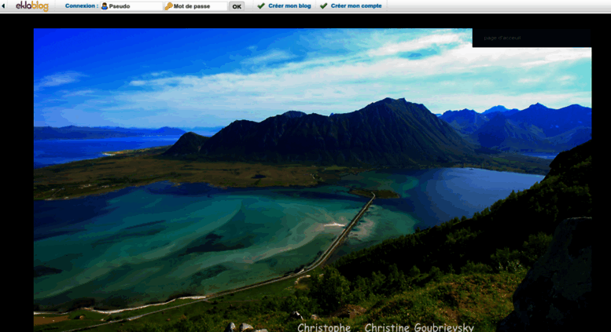This screenshot has height=332, width=611.
Task: Click the eklablog logo
Action: click(x=32, y=5)
